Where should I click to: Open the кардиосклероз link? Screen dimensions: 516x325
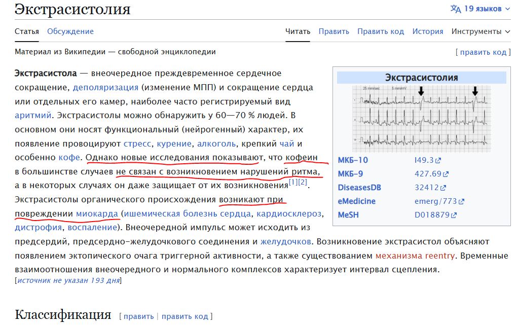[289, 213]
